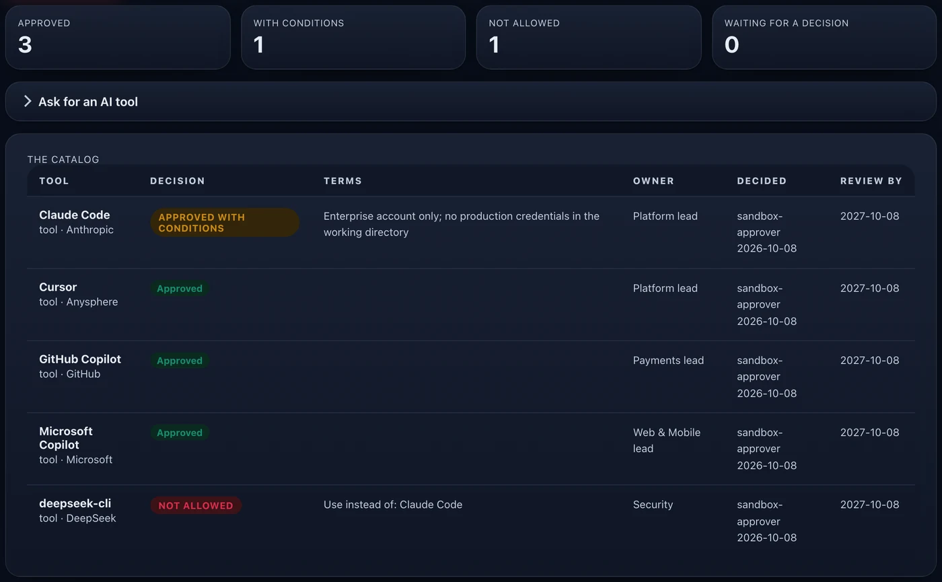Click the With Conditions count card
Viewport: 942px width, 582px height.
point(353,37)
